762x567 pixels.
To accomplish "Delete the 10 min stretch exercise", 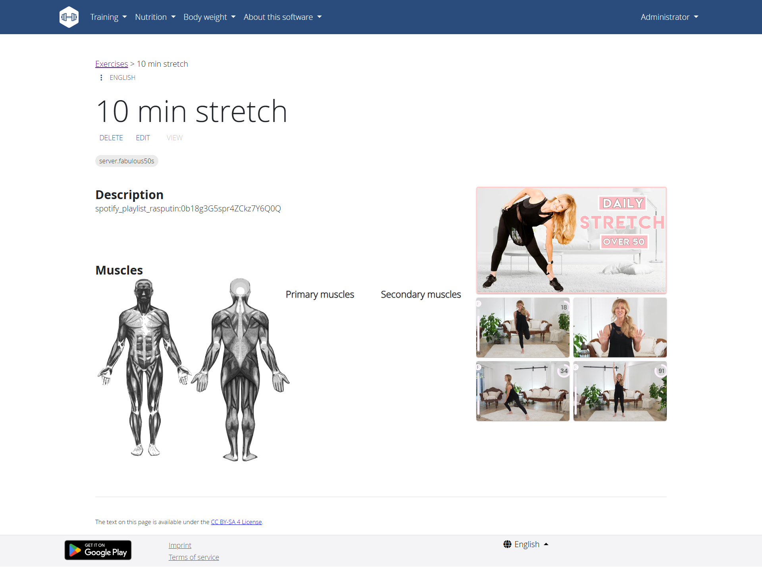I will (111, 137).
